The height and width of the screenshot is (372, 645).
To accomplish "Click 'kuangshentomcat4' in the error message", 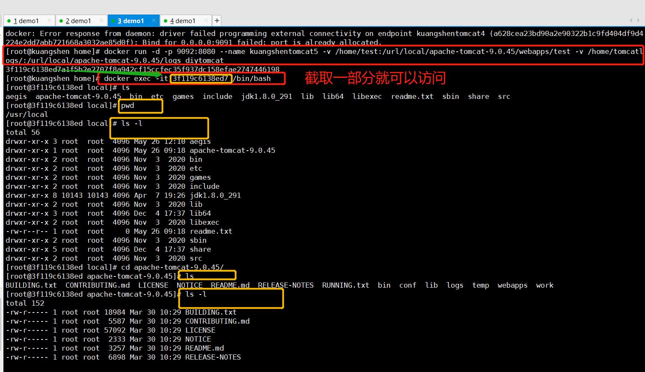I will 451,33.
